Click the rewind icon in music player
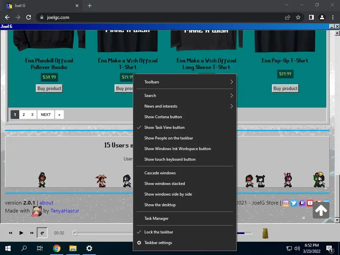Viewport: 340px width, 255px height. pyautogui.click(x=10, y=233)
